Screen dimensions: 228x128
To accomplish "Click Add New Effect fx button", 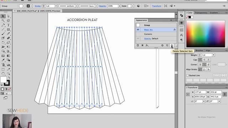I will pos(147,46).
